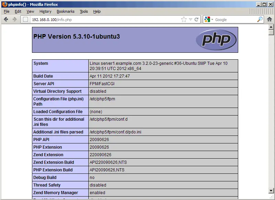Click the 'FPM/FastCGI' value
This screenshot has height=200, width=275.
tap(102, 83)
